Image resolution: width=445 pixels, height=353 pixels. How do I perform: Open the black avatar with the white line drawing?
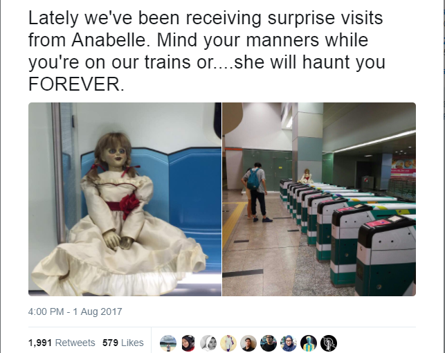329,343
